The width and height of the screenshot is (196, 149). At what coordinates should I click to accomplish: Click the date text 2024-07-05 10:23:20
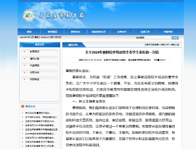(92, 60)
